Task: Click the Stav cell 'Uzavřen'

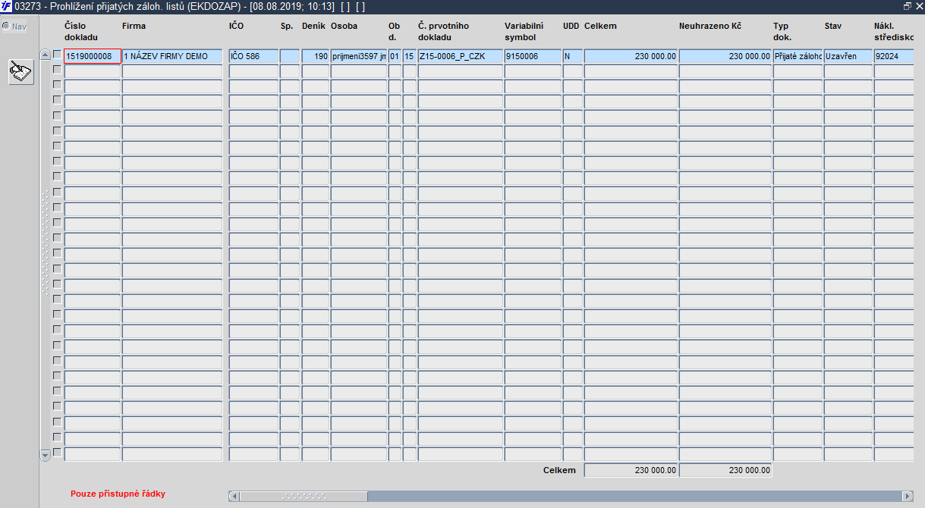Action: tap(848, 56)
